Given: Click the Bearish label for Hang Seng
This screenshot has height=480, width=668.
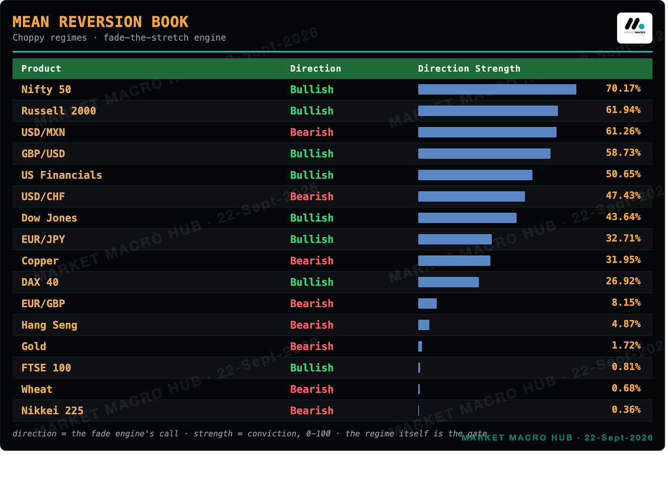Looking at the screenshot, I should [312, 325].
